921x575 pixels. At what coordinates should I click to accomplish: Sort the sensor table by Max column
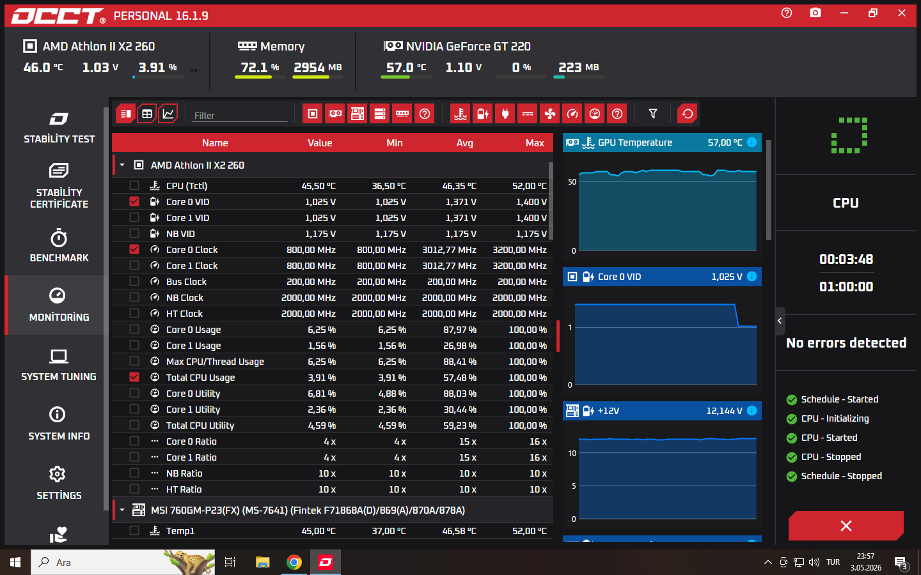pyautogui.click(x=535, y=143)
